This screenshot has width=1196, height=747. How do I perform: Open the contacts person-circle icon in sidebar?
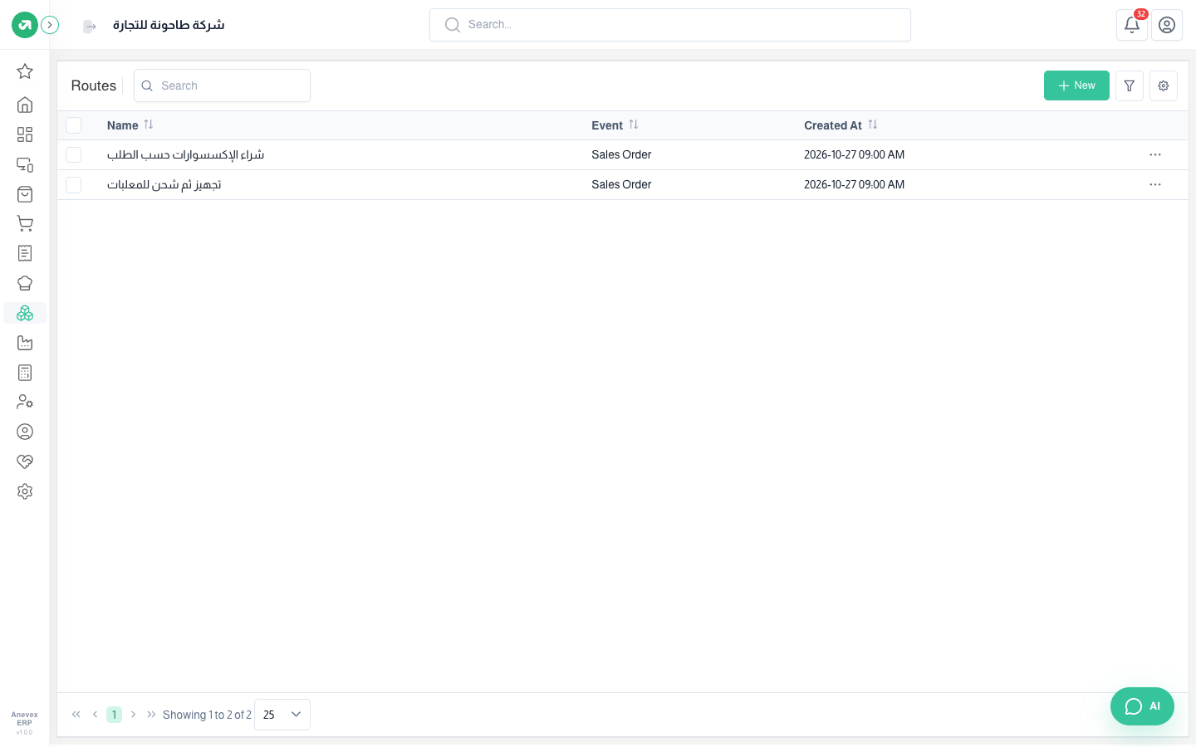[25, 432]
